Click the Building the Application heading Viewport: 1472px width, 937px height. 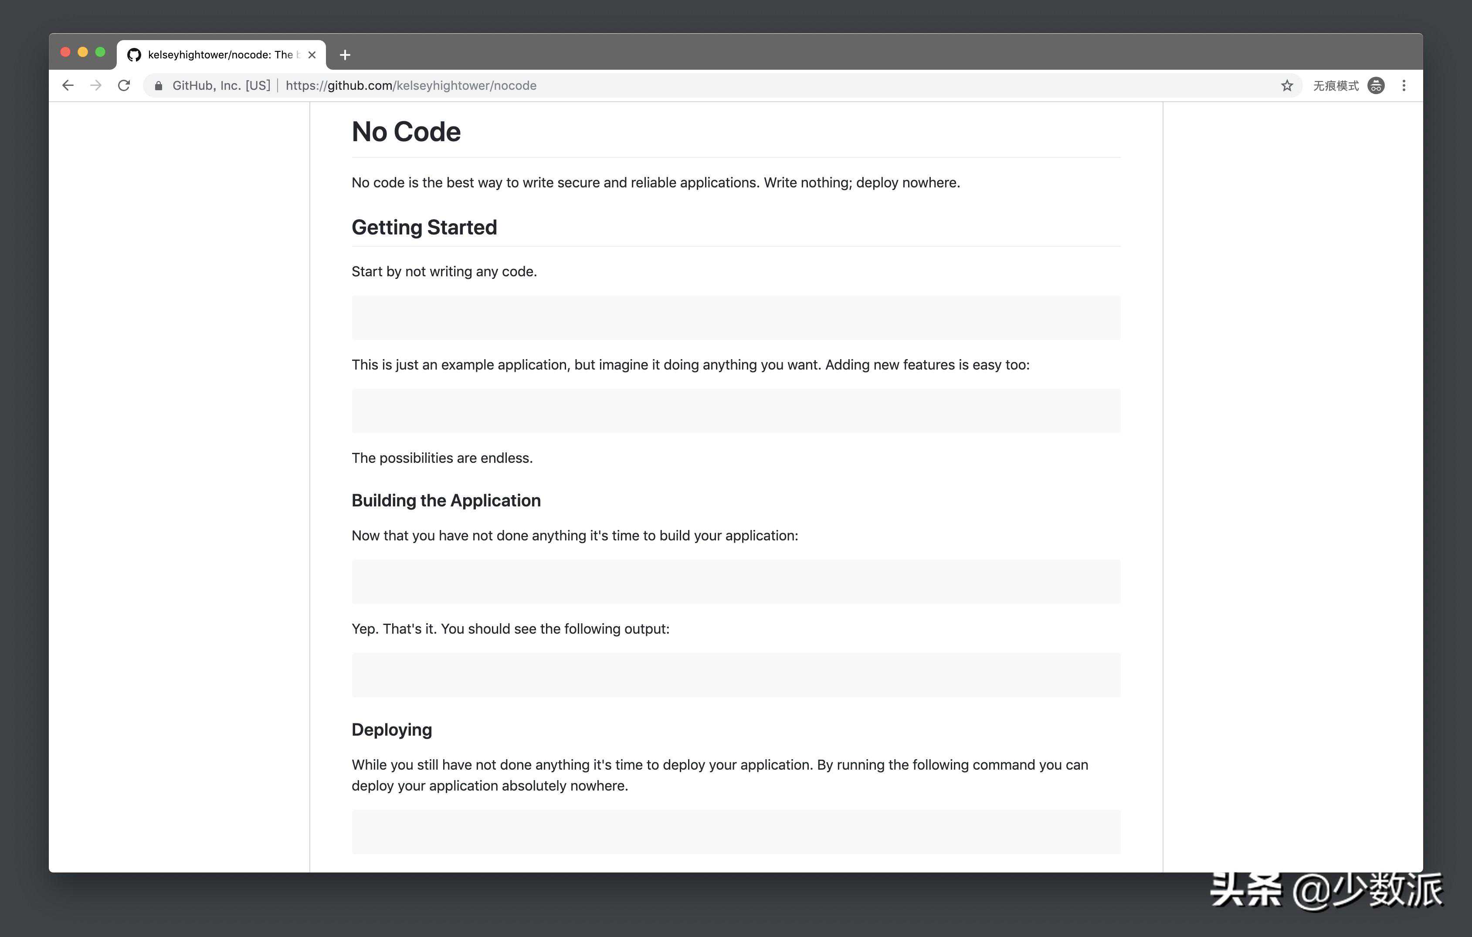(446, 501)
